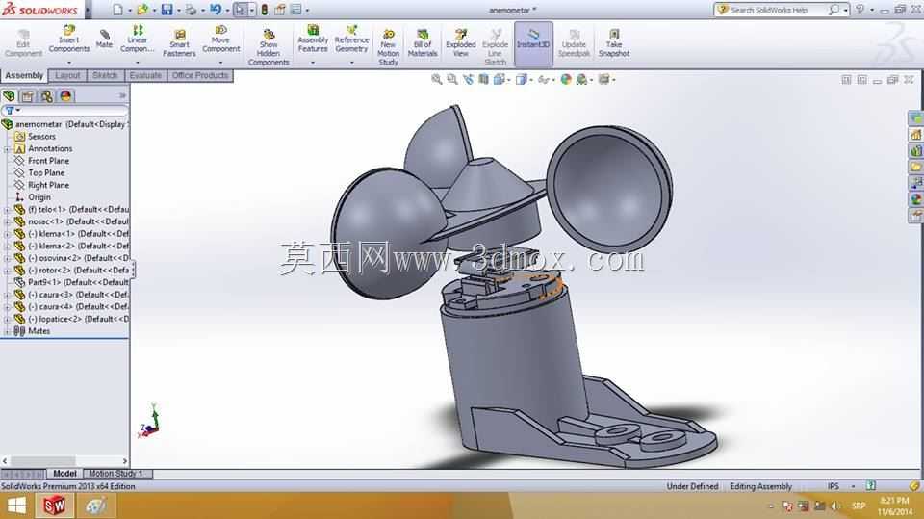
Task: Select the Right Plane
Action: tap(48, 185)
